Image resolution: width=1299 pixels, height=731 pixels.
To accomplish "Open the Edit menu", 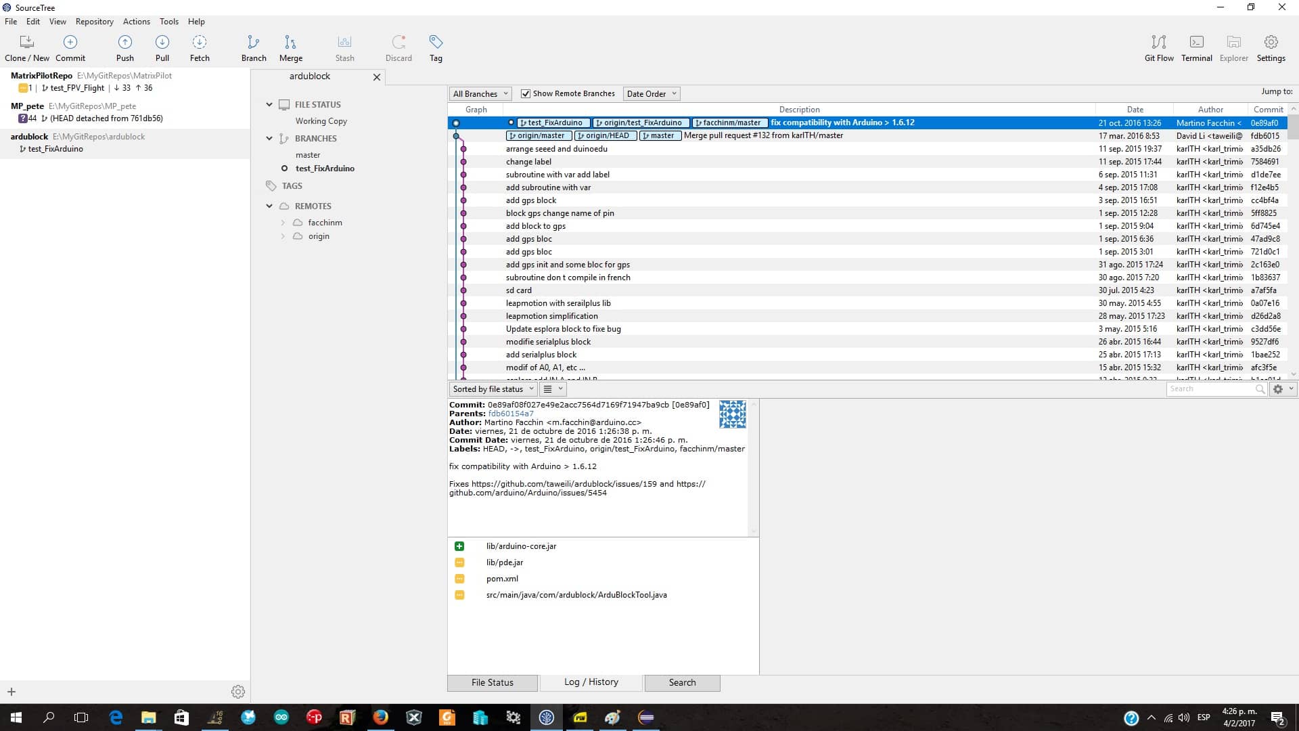I will (x=33, y=22).
